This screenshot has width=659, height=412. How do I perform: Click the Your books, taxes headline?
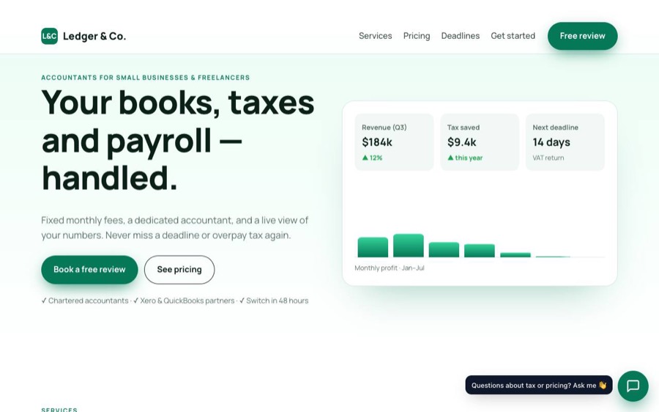point(178,140)
